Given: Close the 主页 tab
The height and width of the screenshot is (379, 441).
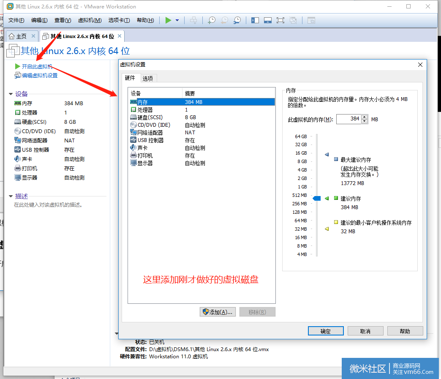Looking at the screenshot, I should click(33, 36).
